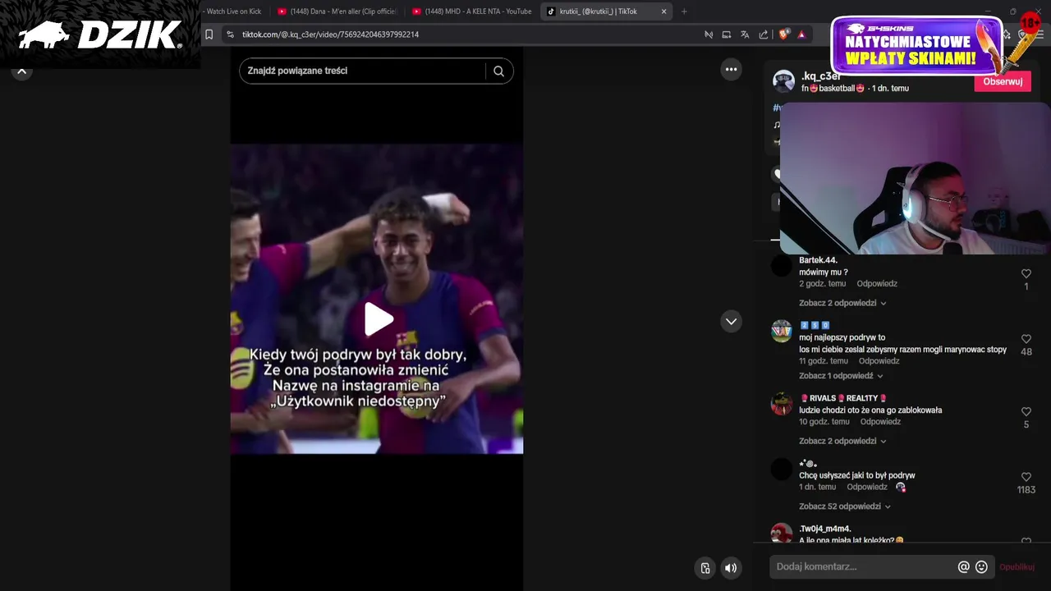Click the @ mention icon in the comment box
Image resolution: width=1051 pixels, height=591 pixels.
click(964, 567)
